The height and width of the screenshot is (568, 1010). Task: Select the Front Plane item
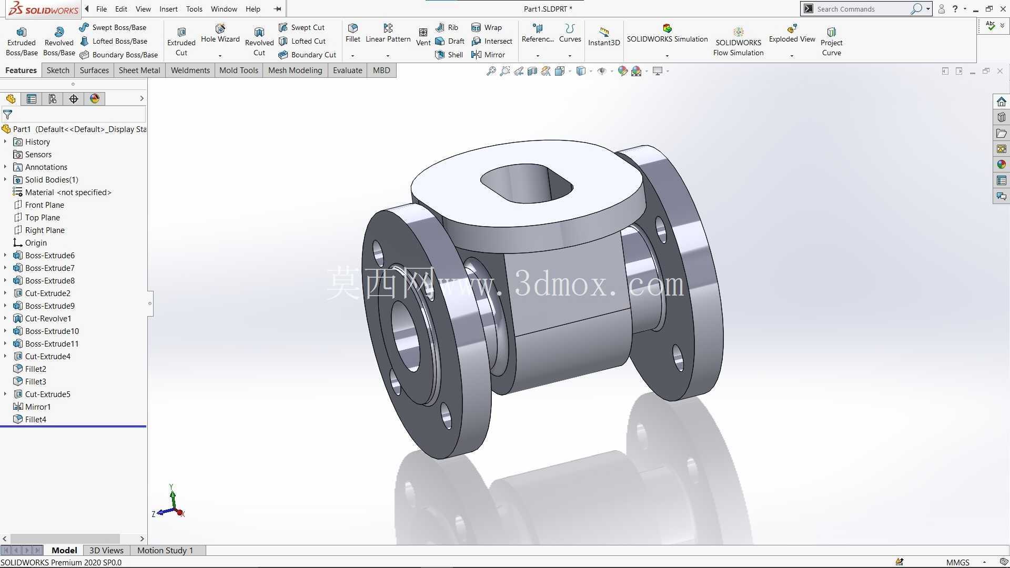38,205
